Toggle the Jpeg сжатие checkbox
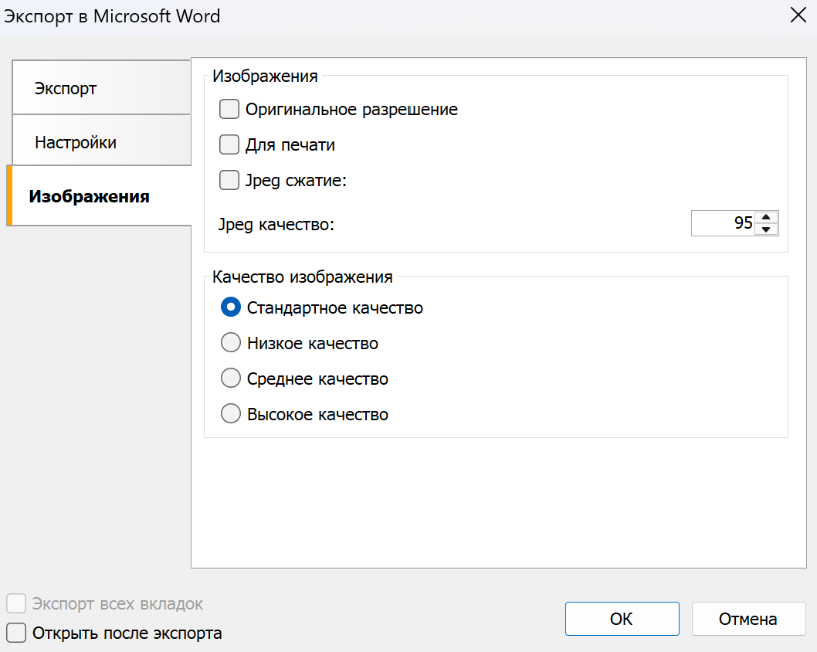Screen dimensions: 817x652 point(229,181)
